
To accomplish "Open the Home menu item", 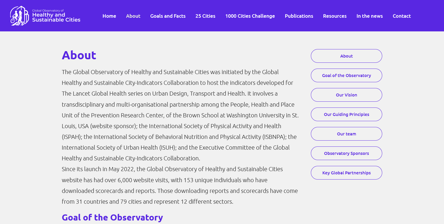I will coord(109,16).
